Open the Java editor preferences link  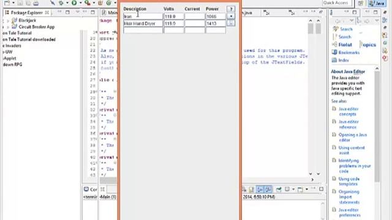tap(350, 213)
